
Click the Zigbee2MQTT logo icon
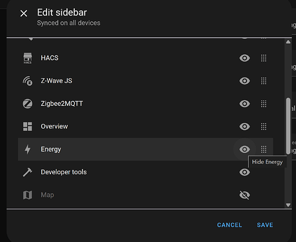28,104
